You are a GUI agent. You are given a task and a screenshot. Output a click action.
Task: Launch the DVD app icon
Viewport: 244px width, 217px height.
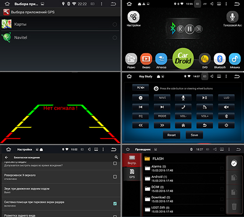tap(204, 59)
